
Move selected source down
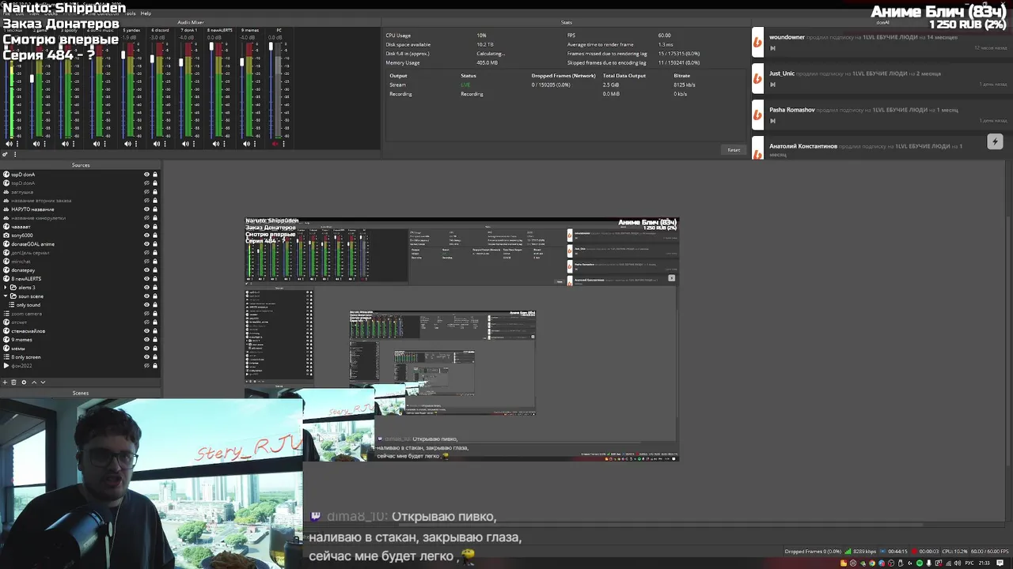(43, 382)
